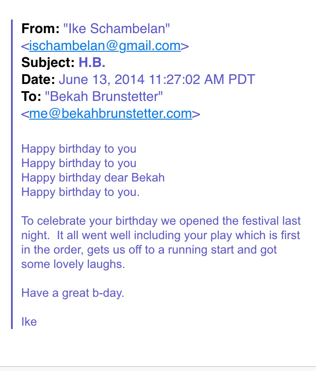This screenshot has height=371, width=316.
Task: Click the date June 13, 2014 timestamp
Action: pos(157,80)
